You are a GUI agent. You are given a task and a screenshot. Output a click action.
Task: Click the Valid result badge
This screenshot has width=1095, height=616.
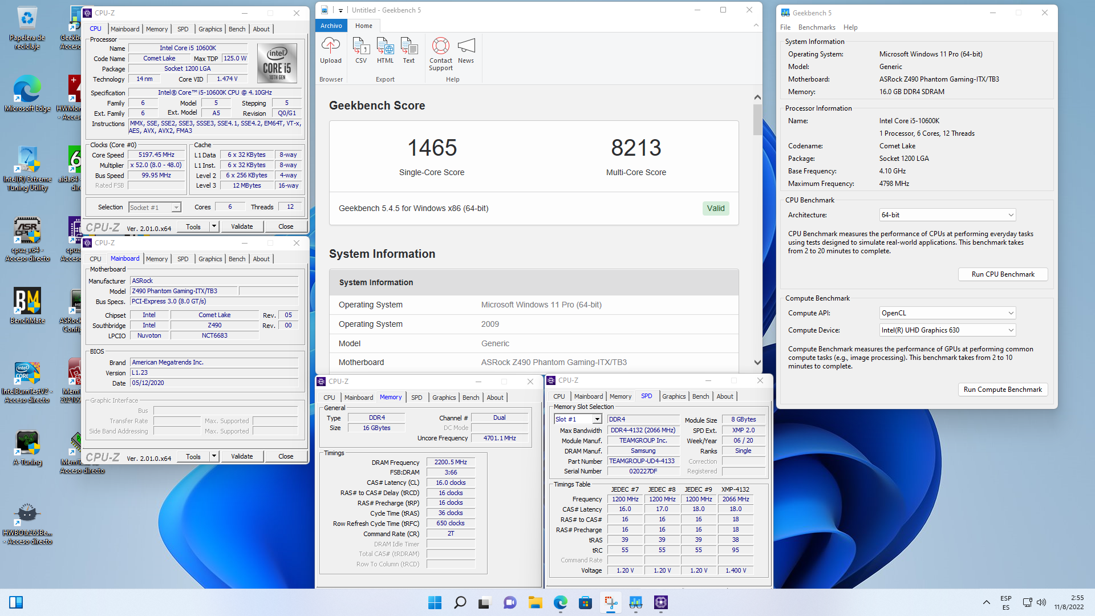pos(716,208)
